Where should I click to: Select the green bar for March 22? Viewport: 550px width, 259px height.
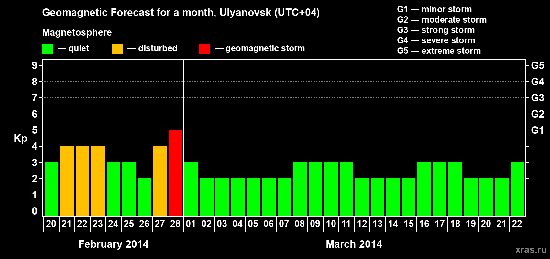(x=517, y=189)
